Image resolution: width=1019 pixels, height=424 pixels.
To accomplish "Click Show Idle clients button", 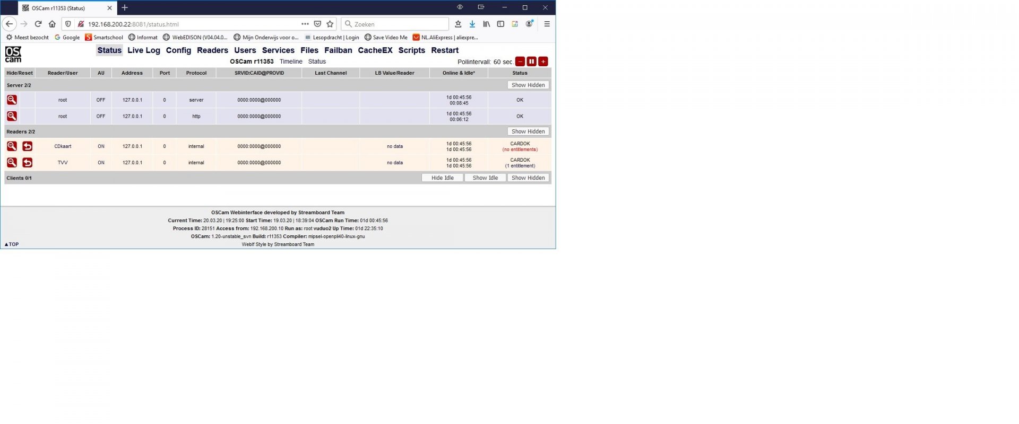I will pyautogui.click(x=485, y=178).
